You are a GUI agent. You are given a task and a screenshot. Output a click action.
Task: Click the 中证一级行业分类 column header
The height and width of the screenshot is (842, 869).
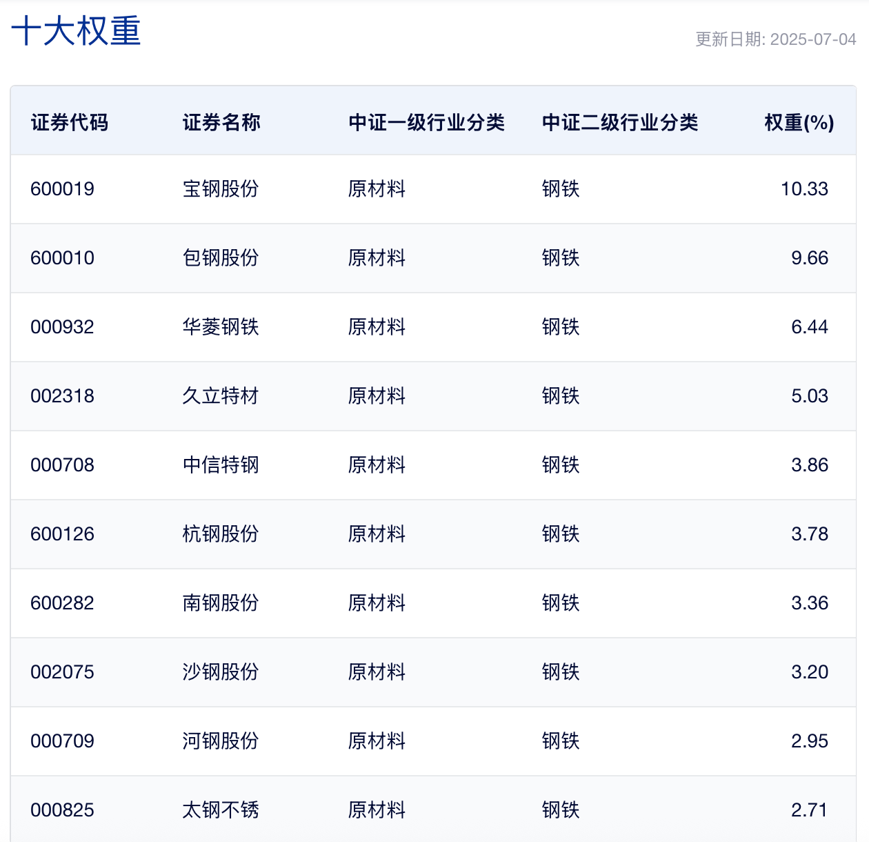pos(426,123)
